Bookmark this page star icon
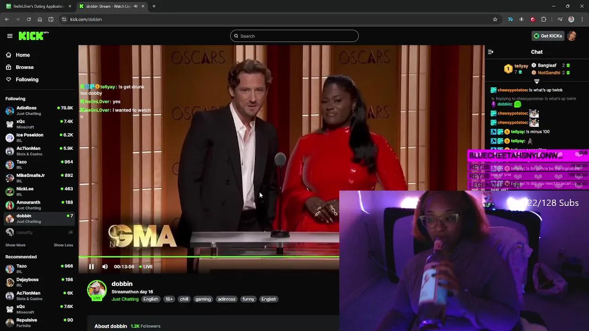 click(495, 19)
